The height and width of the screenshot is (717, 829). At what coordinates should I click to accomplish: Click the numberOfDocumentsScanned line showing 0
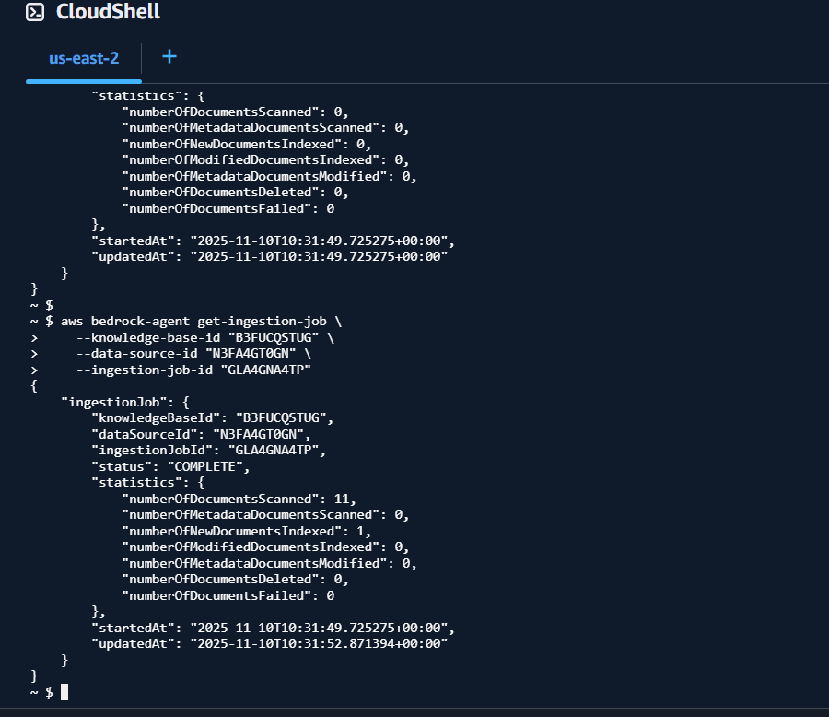click(234, 112)
